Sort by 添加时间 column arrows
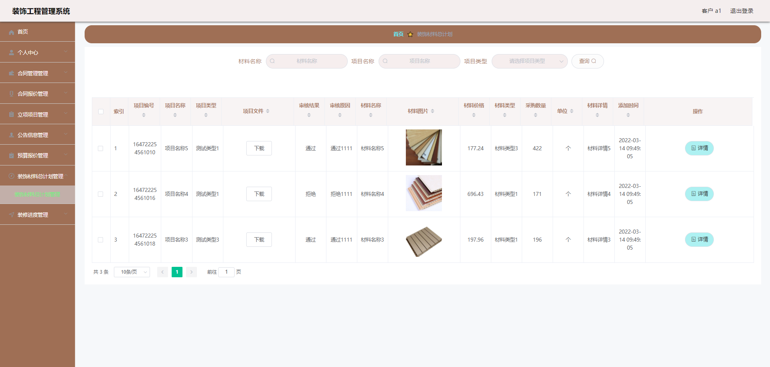The image size is (770, 367). click(x=628, y=115)
